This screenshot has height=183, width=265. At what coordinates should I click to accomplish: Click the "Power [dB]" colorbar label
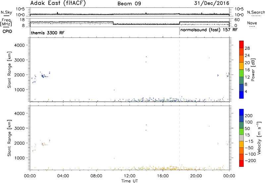click(253, 70)
